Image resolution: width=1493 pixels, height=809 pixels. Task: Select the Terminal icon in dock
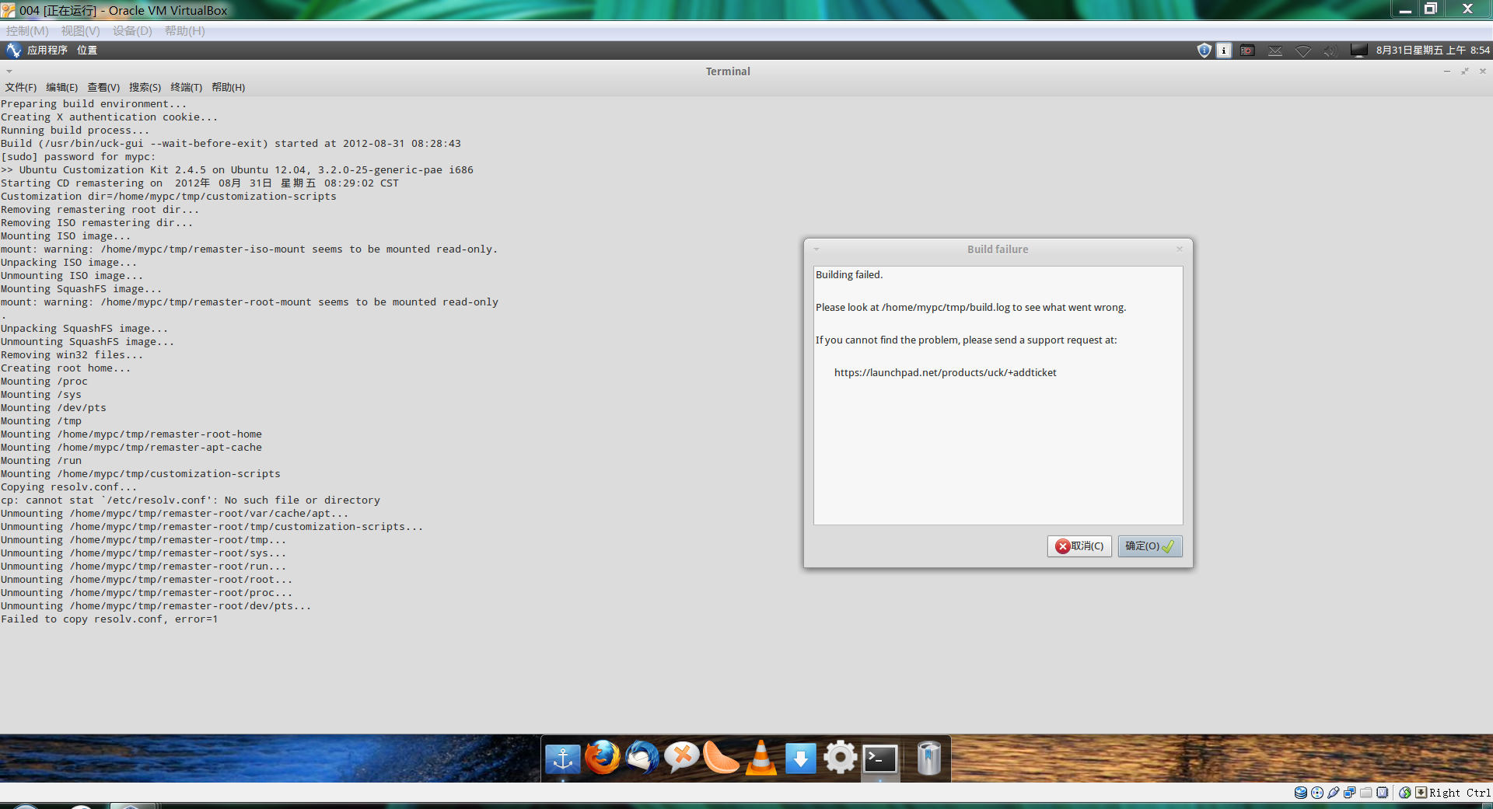click(880, 758)
